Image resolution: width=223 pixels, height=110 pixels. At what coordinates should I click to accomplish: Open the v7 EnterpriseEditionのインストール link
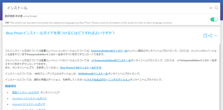111,60
